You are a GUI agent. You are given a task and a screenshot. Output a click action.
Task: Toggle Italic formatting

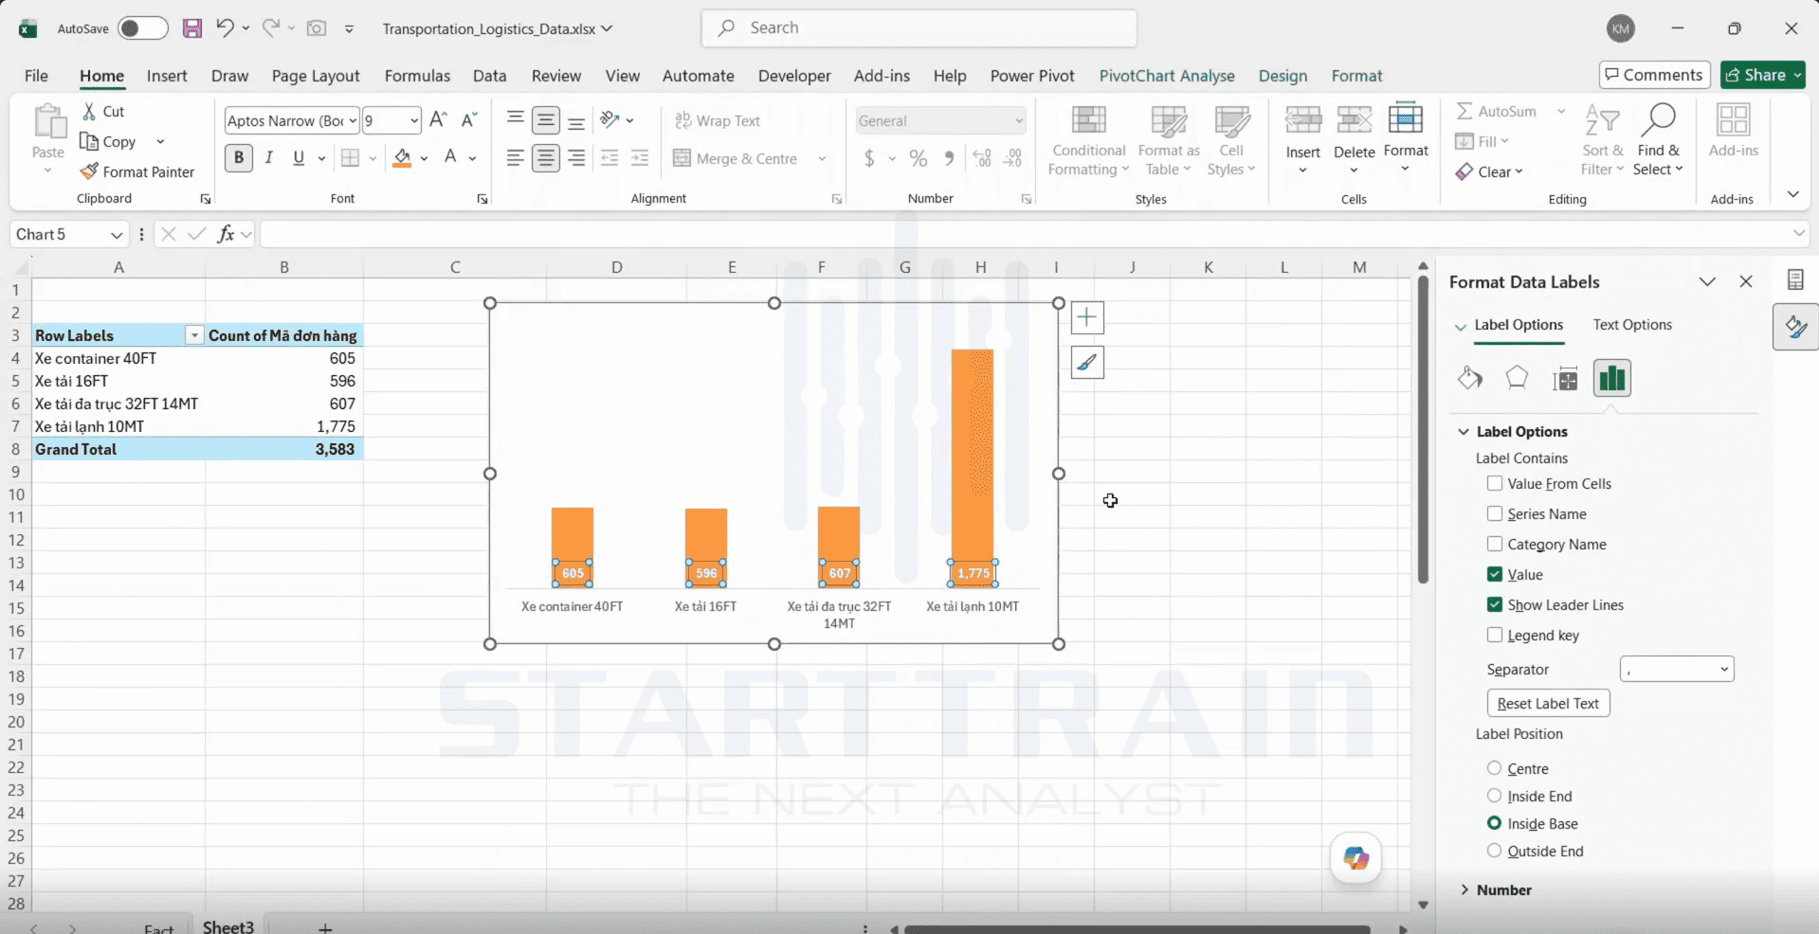(269, 158)
